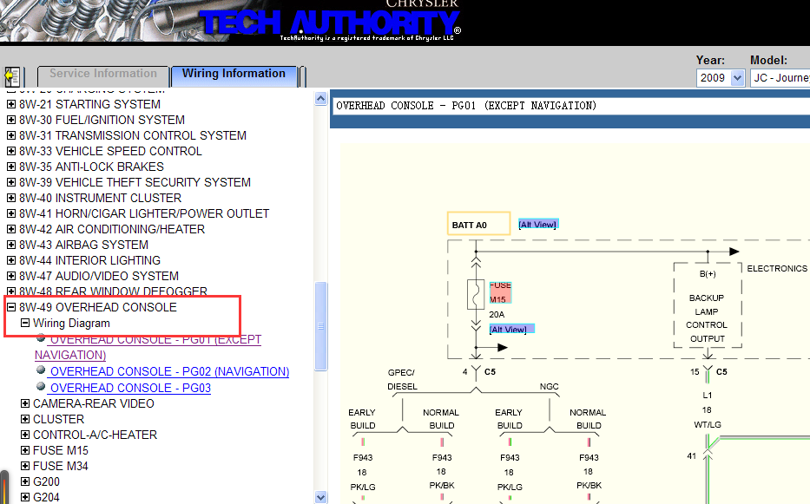
Task: Select 8W-49 OVERHEAD CONSOLE label
Action: [x=97, y=307]
